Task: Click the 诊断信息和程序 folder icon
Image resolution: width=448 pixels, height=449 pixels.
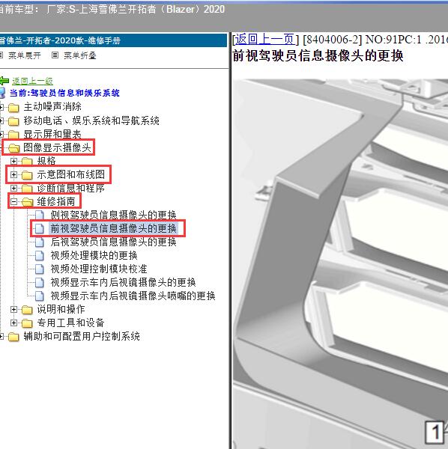Action: (27, 189)
